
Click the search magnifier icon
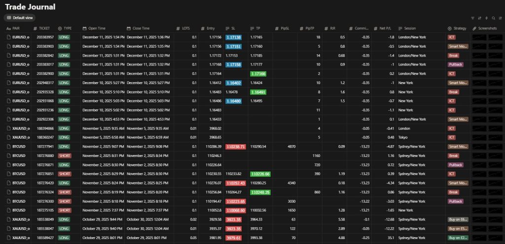click(493, 18)
